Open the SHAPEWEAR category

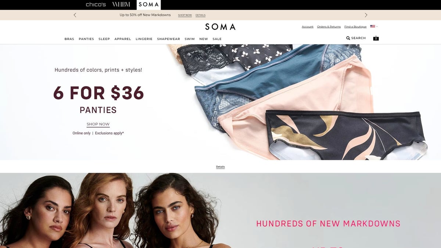coord(168,39)
